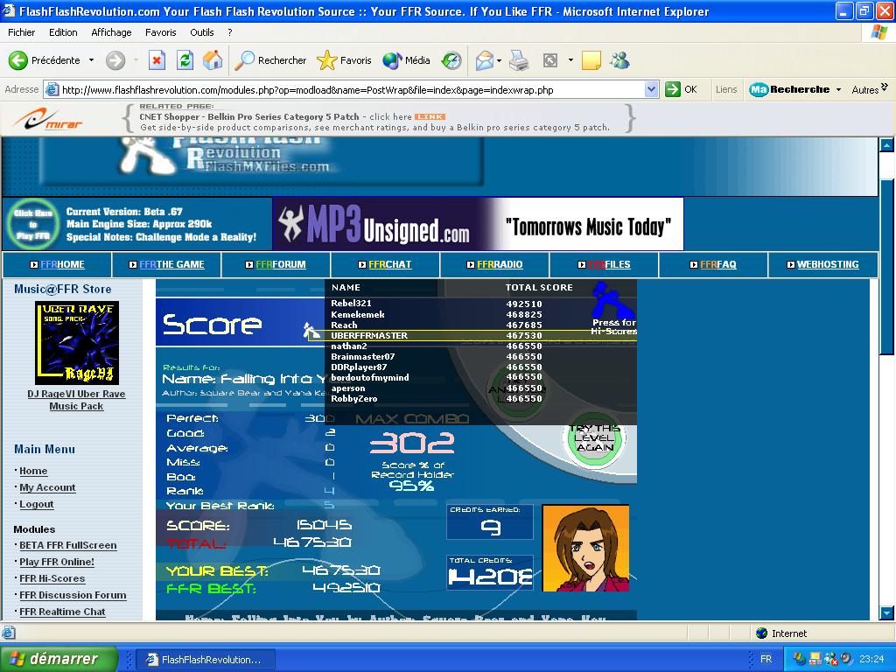Open WEBHOSTING navigation tab

(822, 264)
